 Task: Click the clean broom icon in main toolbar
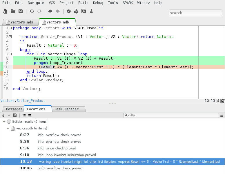pos(91,12)
